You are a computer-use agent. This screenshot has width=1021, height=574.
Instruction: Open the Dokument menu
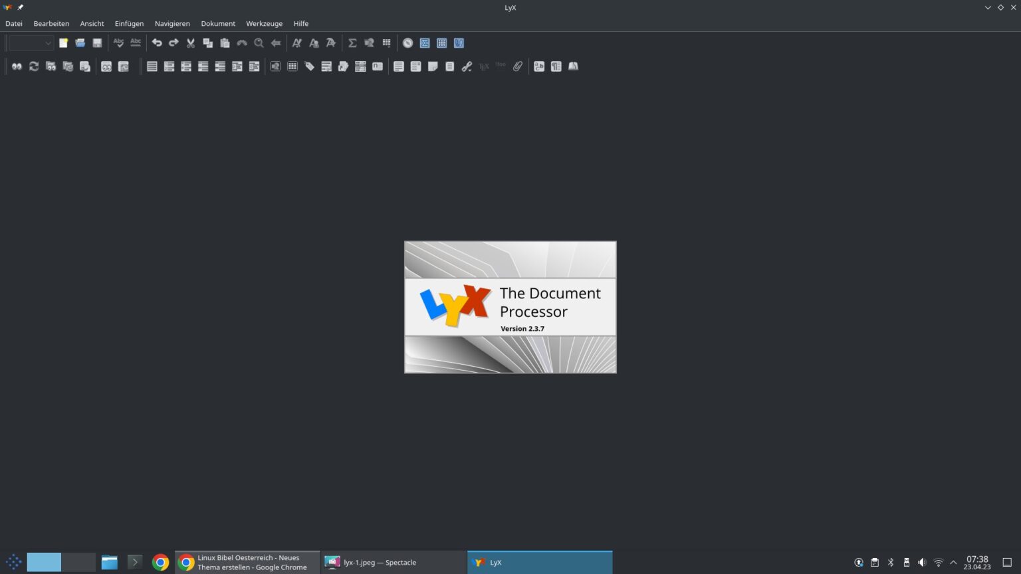point(218,23)
